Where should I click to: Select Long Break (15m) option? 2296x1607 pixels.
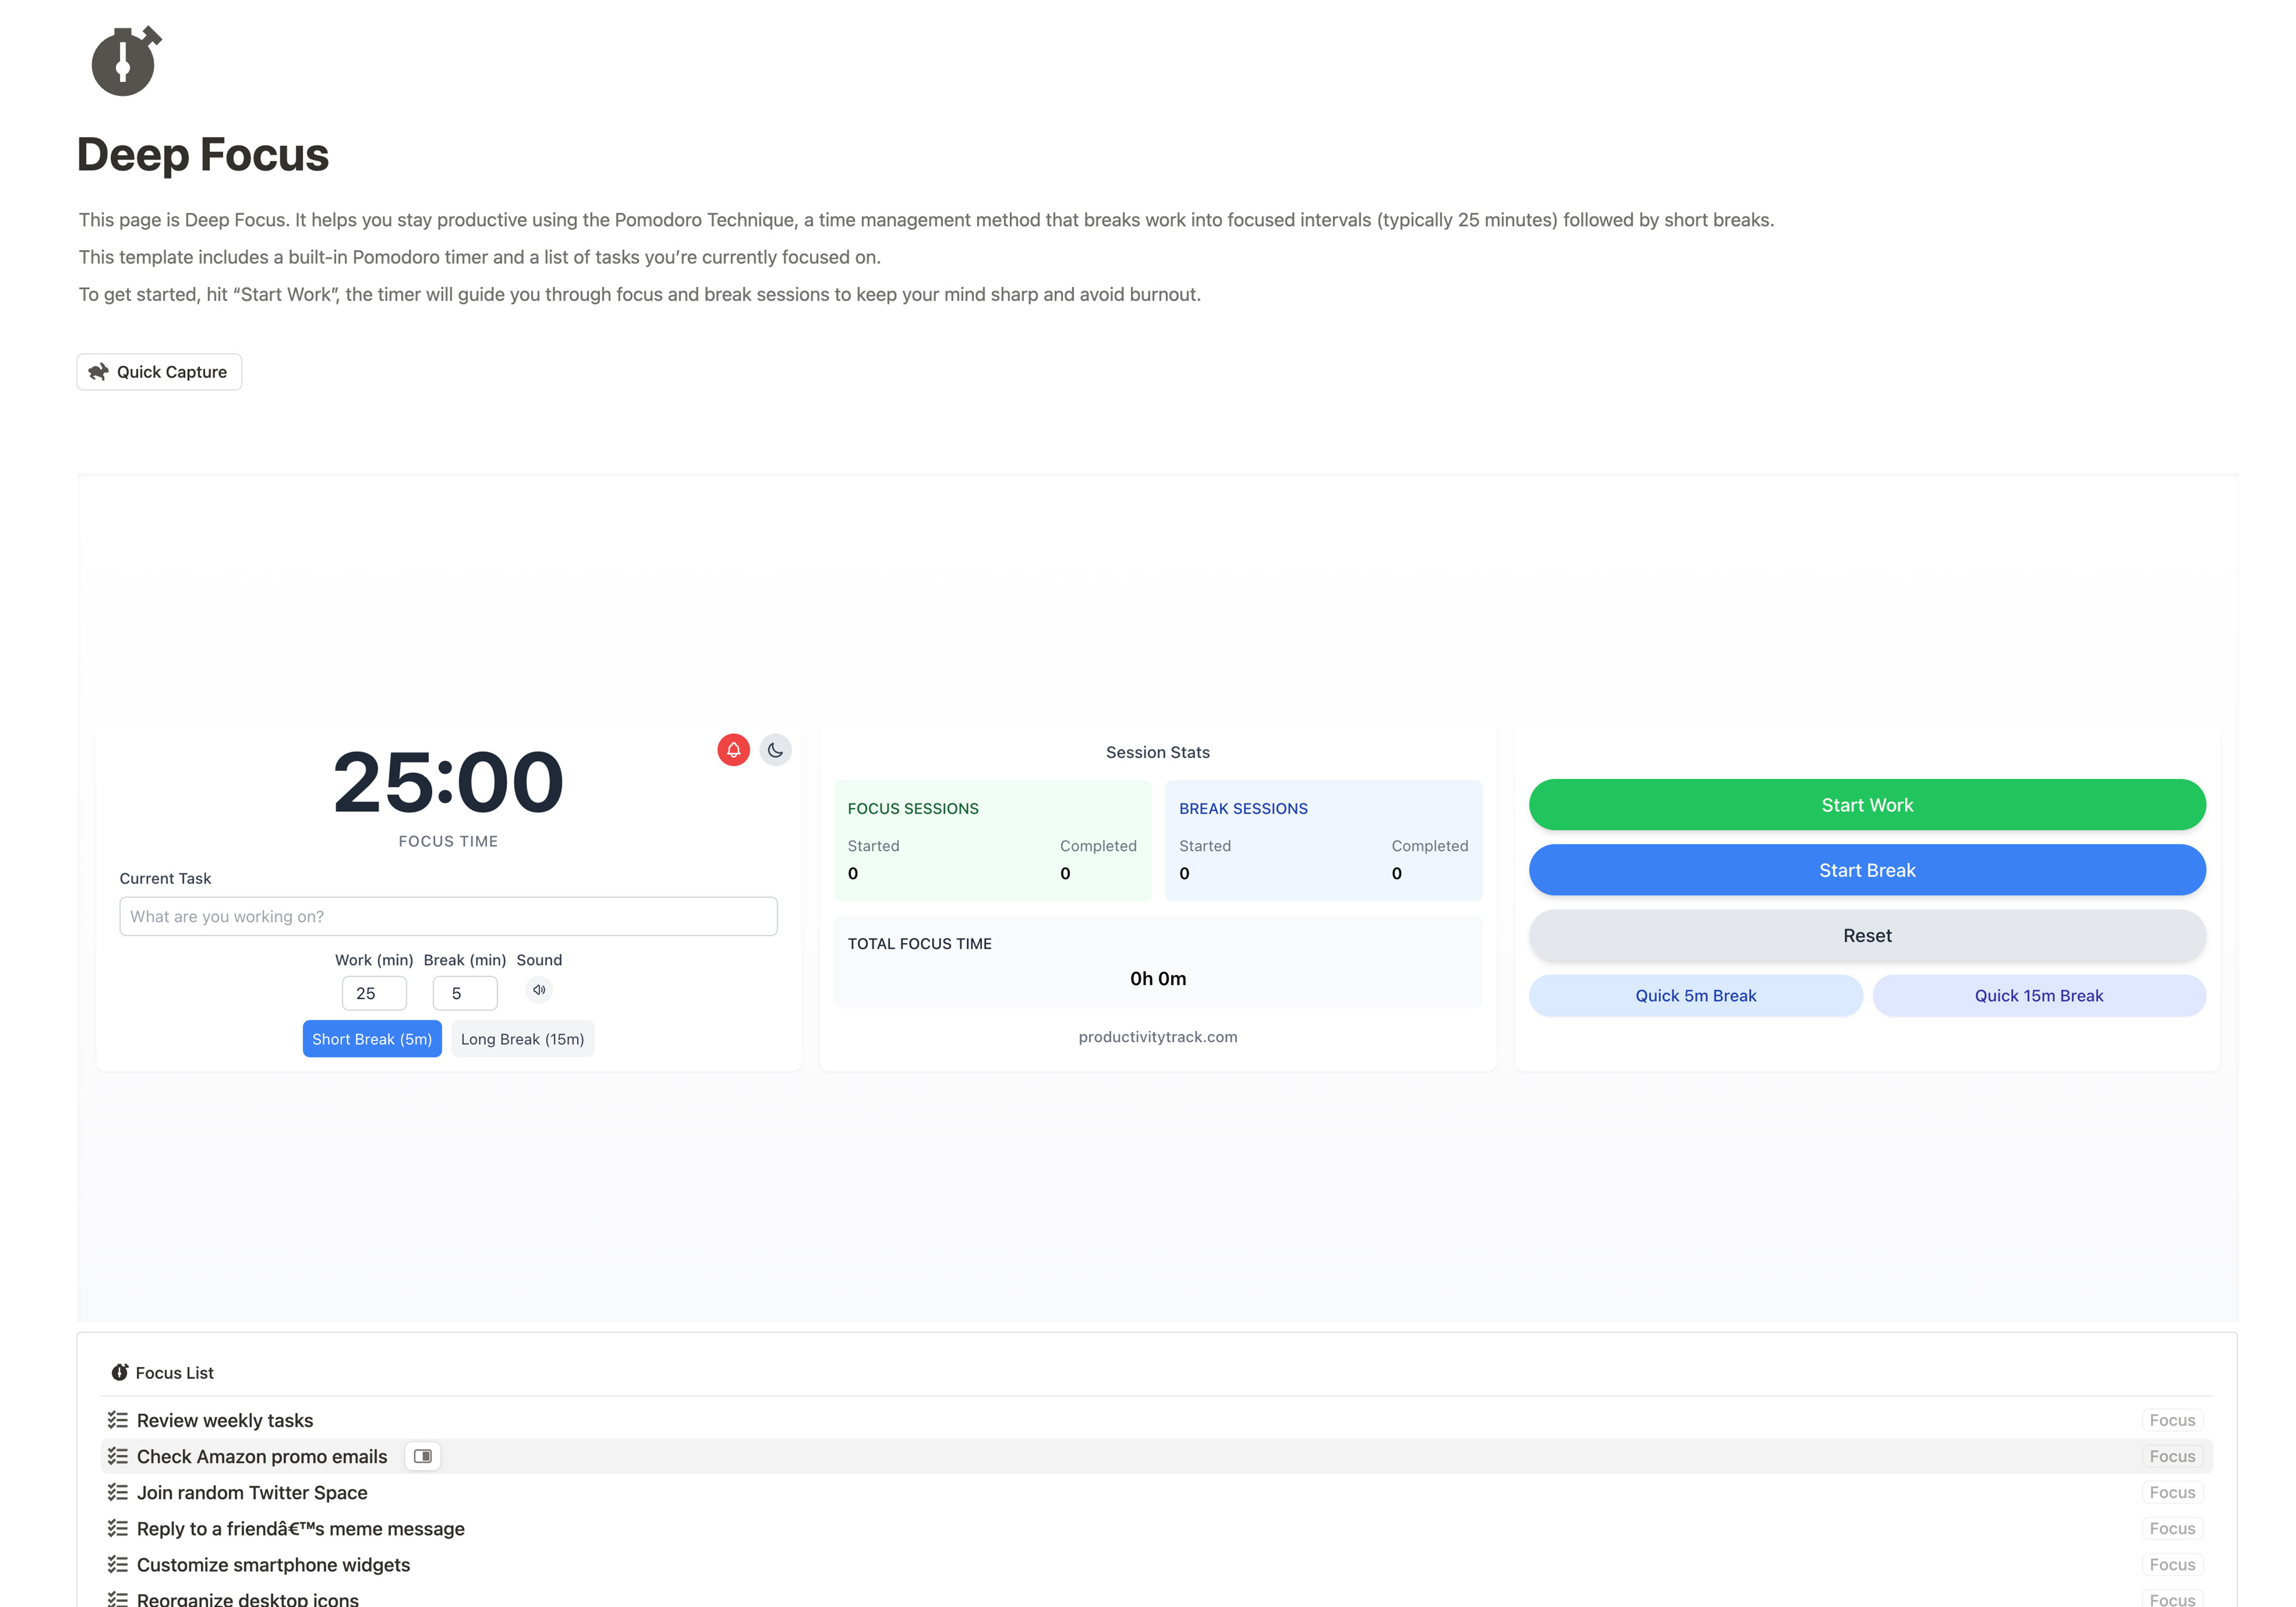click(x=522, y=1039)
